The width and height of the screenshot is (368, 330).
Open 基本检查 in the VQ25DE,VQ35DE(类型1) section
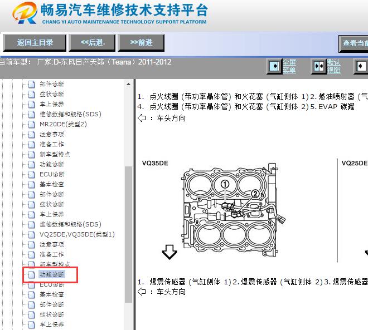point(52,294)
